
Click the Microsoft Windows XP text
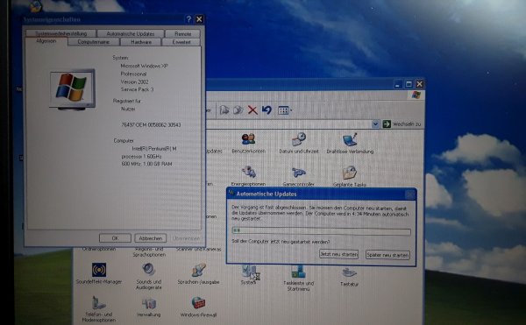(145, 66)
